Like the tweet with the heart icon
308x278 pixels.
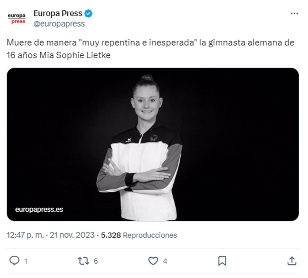pos(153,261)
